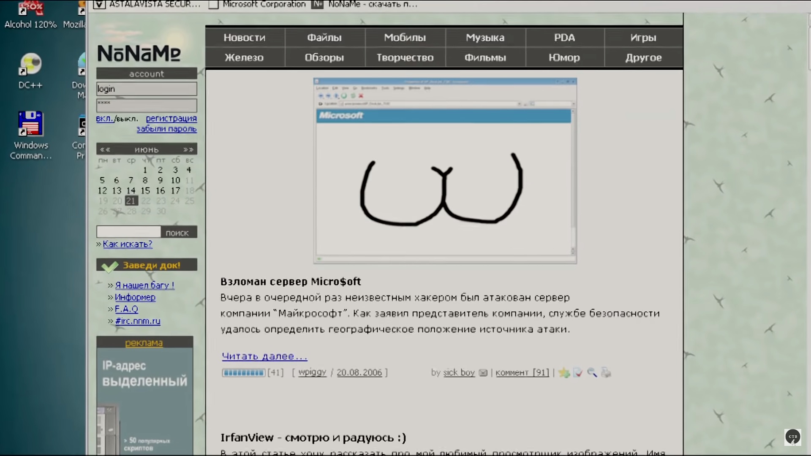Open the PDA section
Viewport: 811px width, 456px height.
(565, 38)
